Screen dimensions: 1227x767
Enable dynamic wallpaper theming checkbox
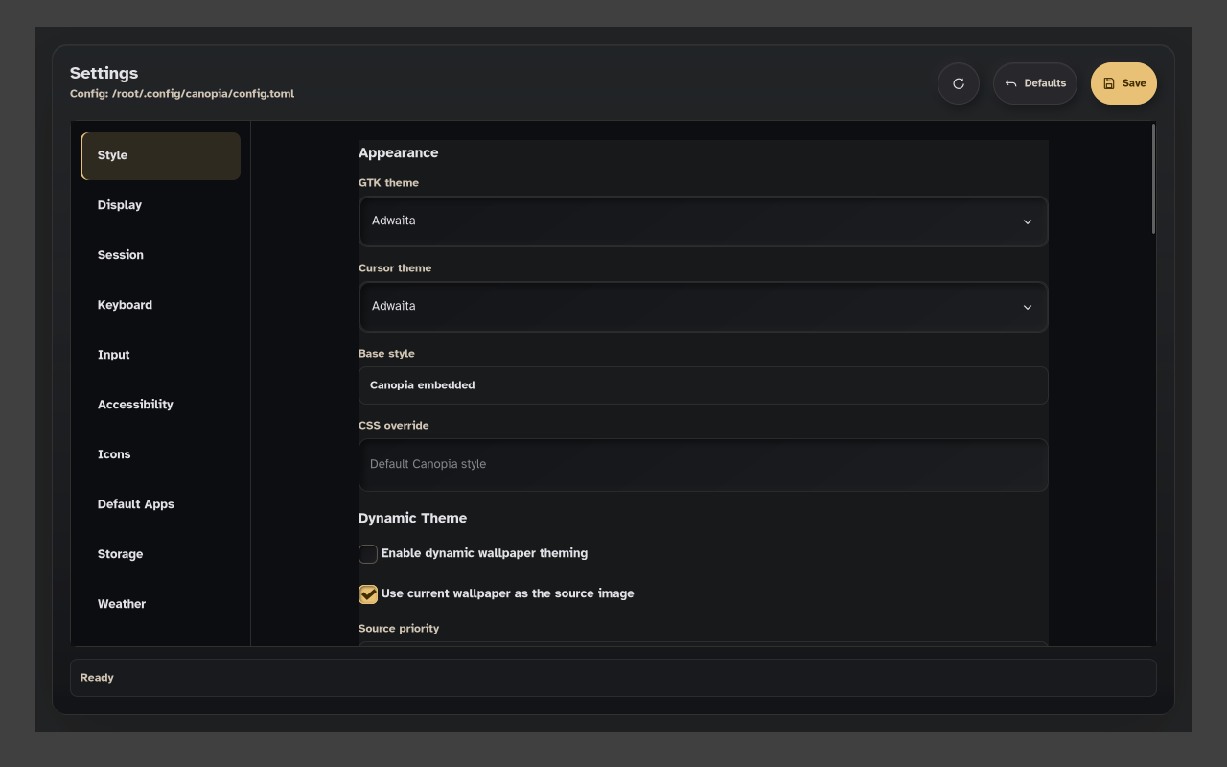tap(368, 554)
